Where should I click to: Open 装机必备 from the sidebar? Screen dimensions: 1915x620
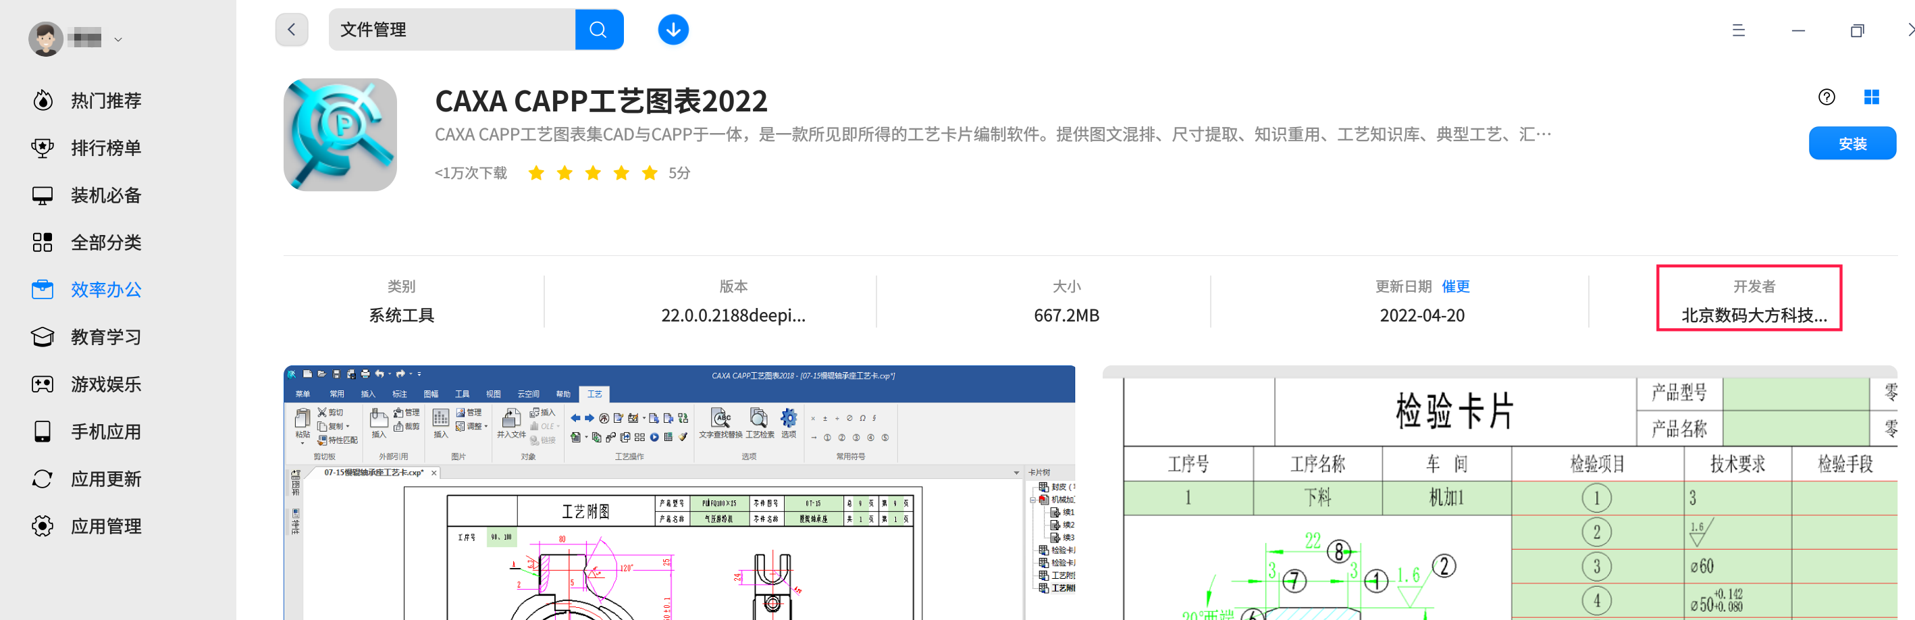pyautogui.click(x=43, y=195)
